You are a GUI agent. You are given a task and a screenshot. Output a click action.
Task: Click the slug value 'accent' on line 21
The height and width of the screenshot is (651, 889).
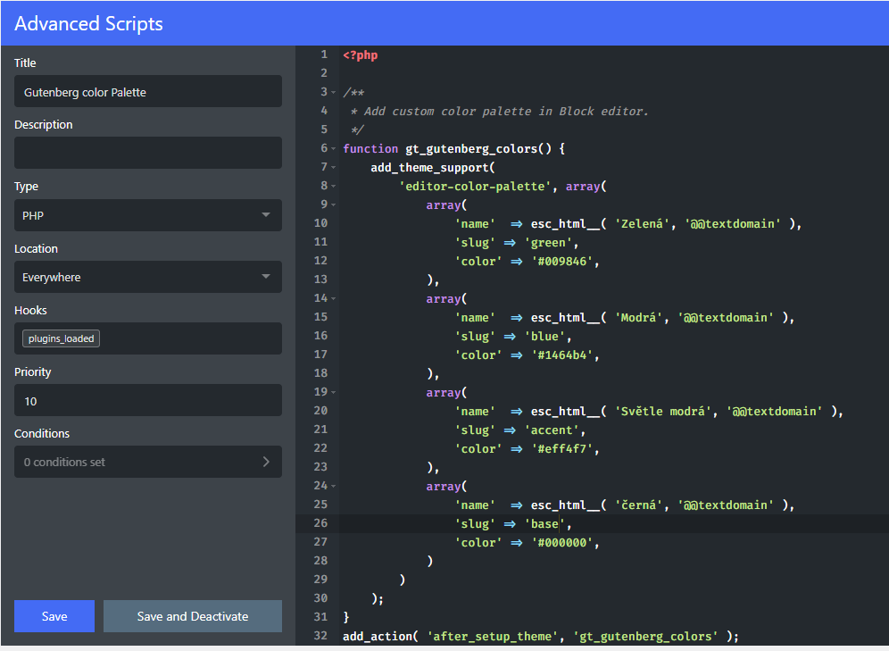coord(552,430)
